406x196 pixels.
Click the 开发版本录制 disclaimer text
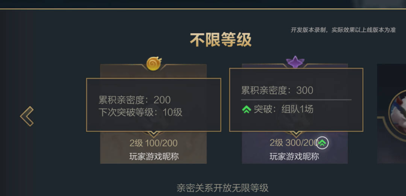343,30
